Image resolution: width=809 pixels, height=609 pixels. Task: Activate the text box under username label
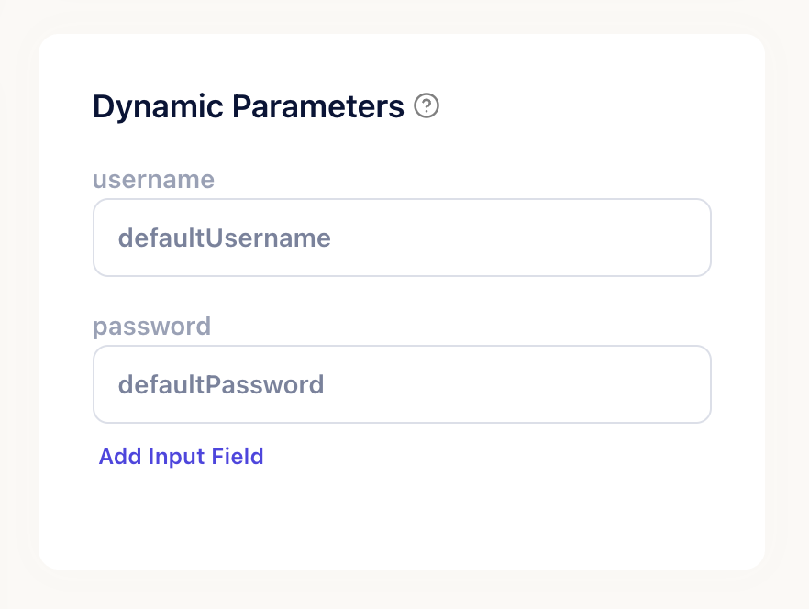click(402, 238)
